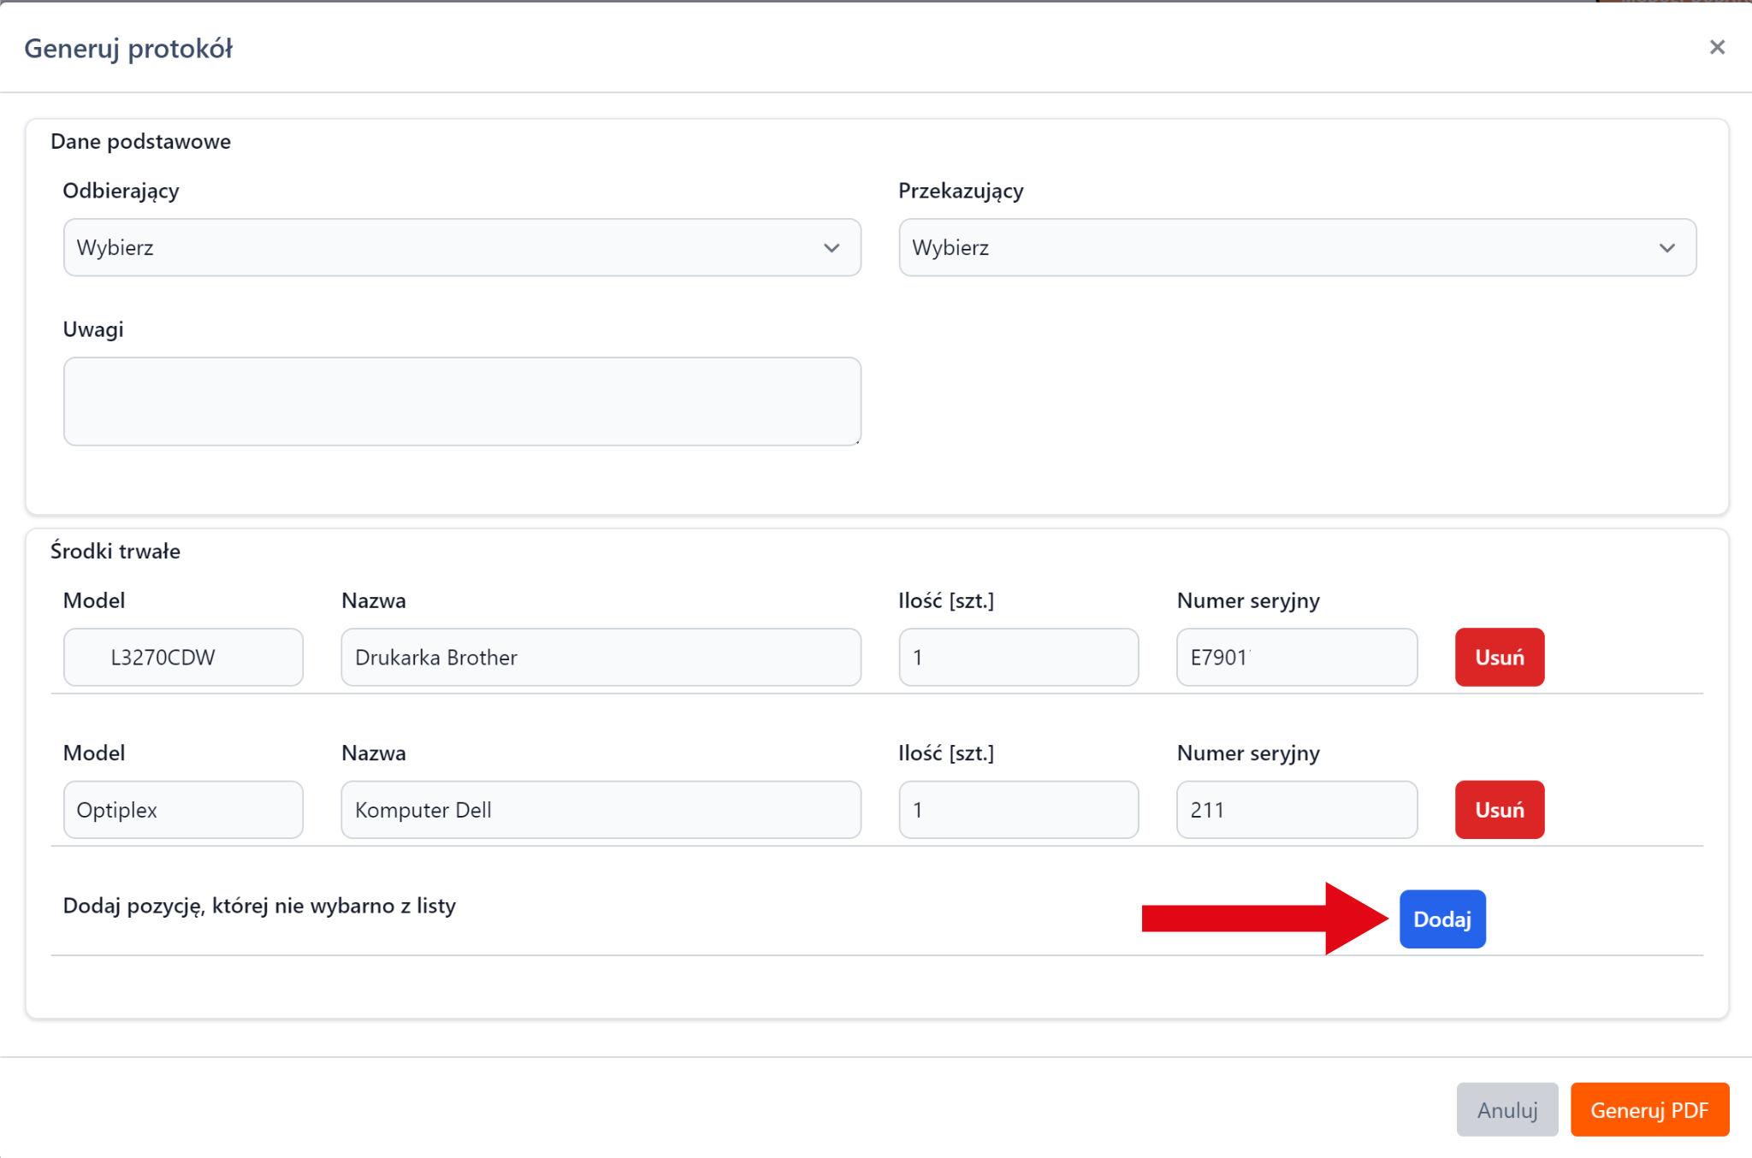
Task: Click the Uwagi text area resize handle
Action: coord(856,440)
